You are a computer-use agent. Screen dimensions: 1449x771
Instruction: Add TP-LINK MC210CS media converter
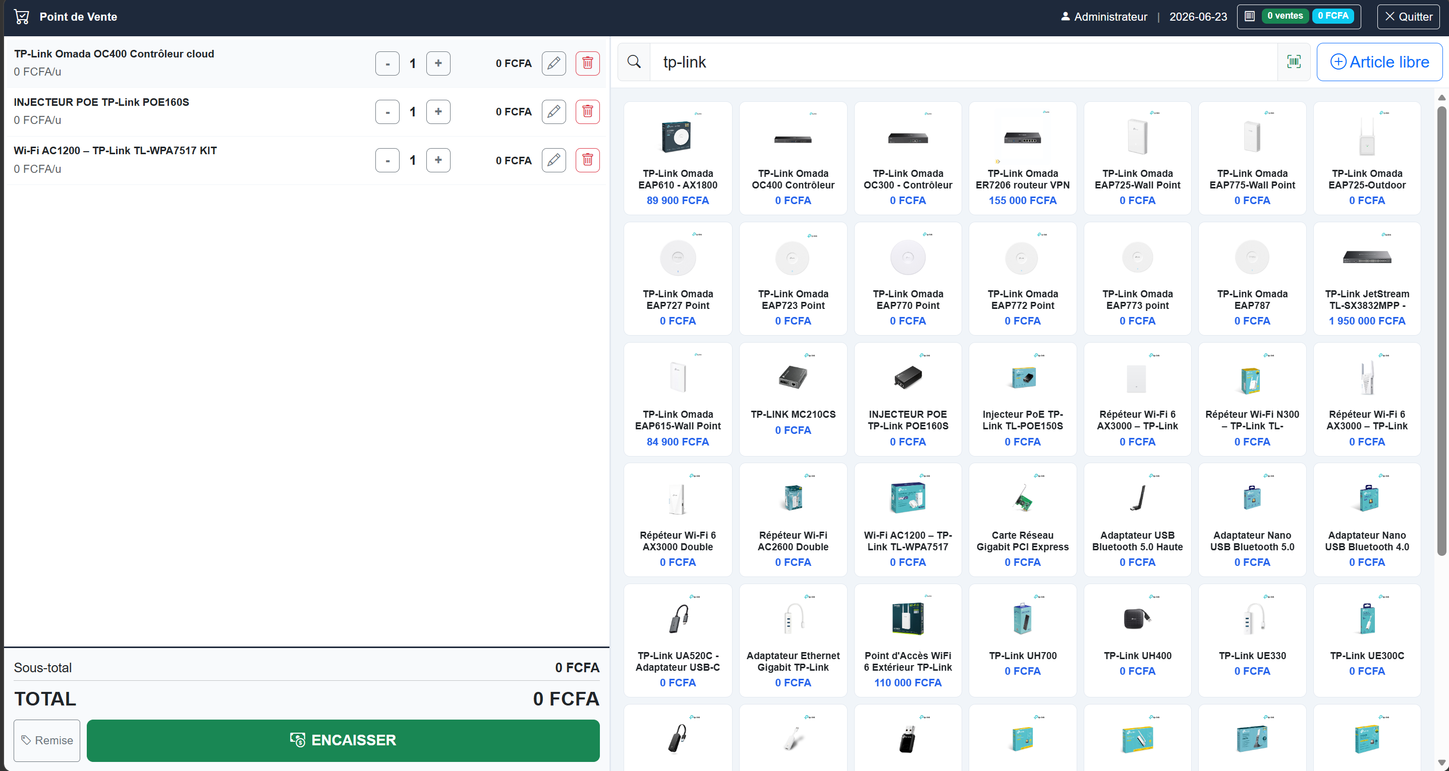793,399
